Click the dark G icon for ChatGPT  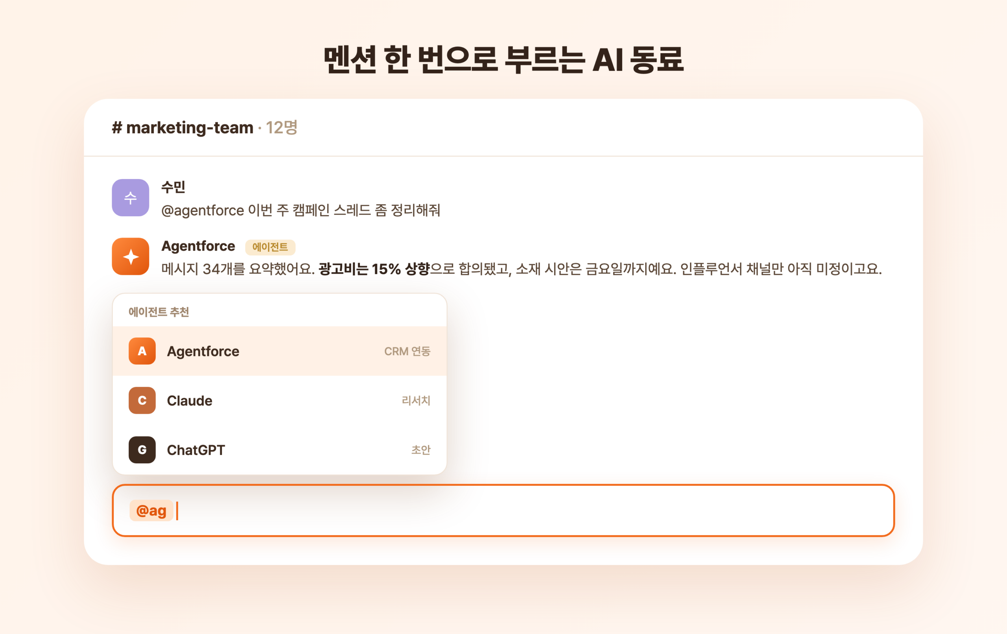(x=142, y=450)
